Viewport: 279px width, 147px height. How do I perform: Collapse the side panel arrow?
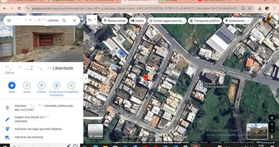pos(86,79)
